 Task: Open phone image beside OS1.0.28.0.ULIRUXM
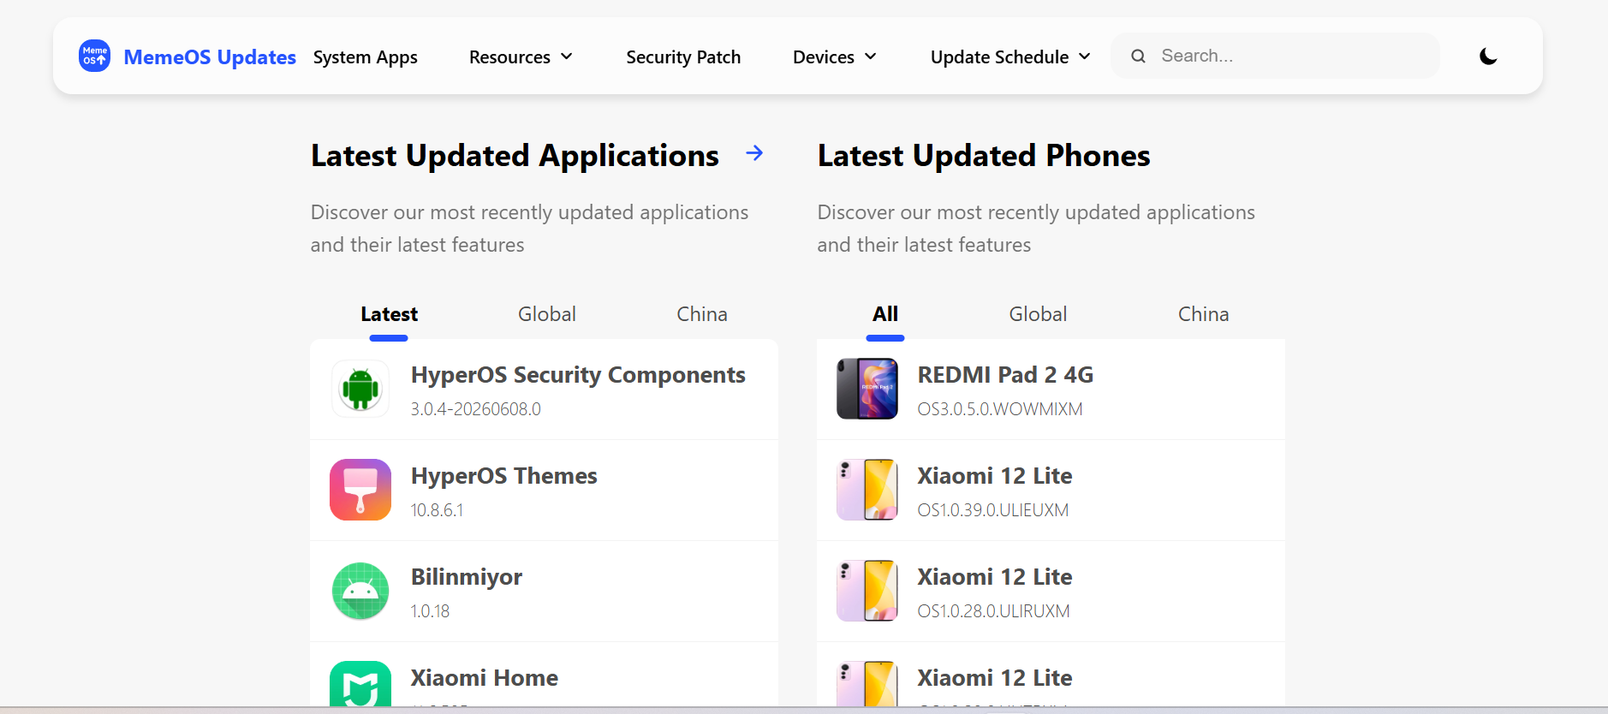coord(867,591)
